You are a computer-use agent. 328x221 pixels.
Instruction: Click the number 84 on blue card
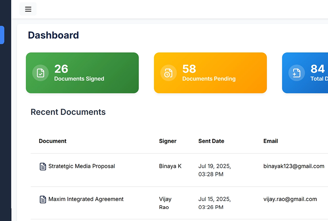coord(318,69)
